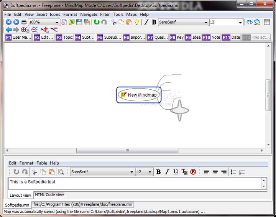Image resolution: width=276 pixels, height=217 pixels.
Task: Click the Save As icon
Action: point(87,22)
